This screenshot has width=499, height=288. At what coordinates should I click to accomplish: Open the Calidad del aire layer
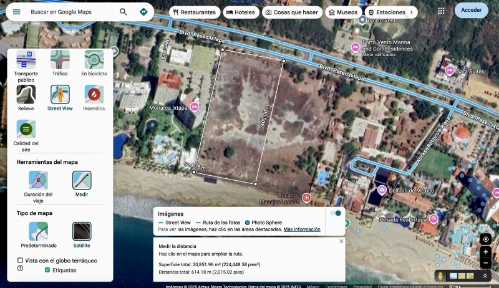[26, 129]
